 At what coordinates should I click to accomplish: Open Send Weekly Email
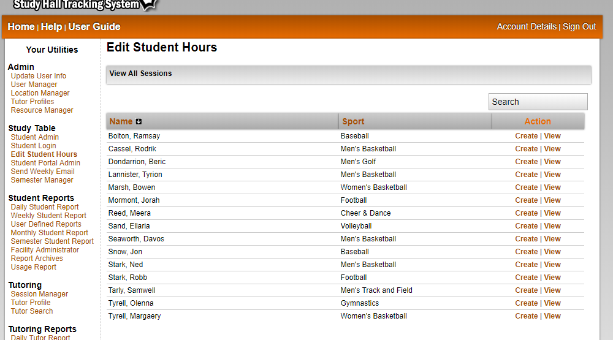43,172
